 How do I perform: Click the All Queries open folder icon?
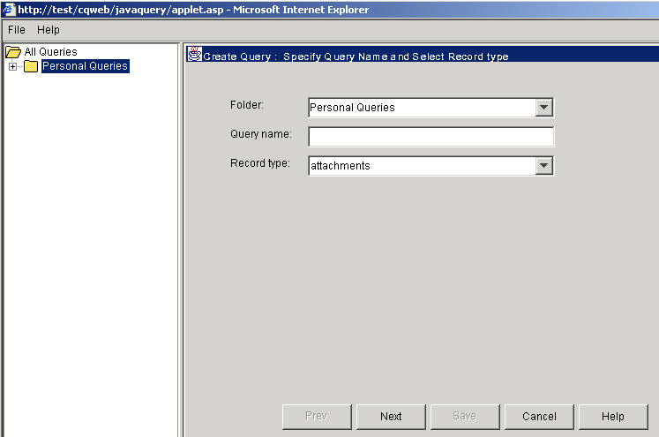point(13,52)
